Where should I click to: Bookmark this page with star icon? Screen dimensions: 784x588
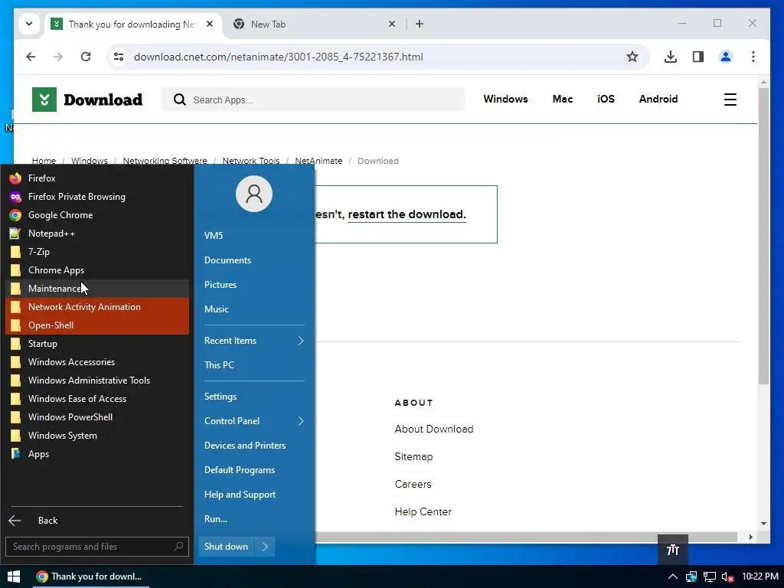coord(632,57)
